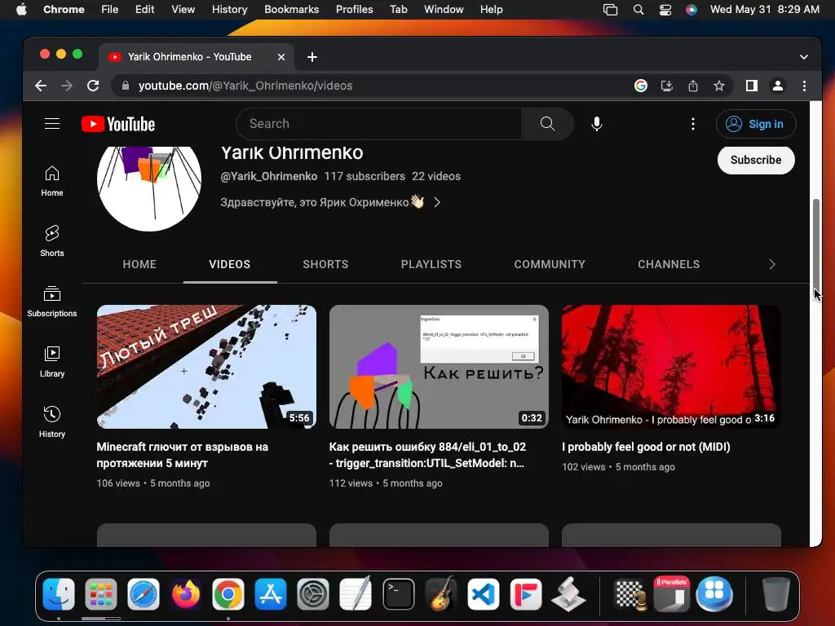
Task: Open Safari from the Dock
Action: point(144,594)
